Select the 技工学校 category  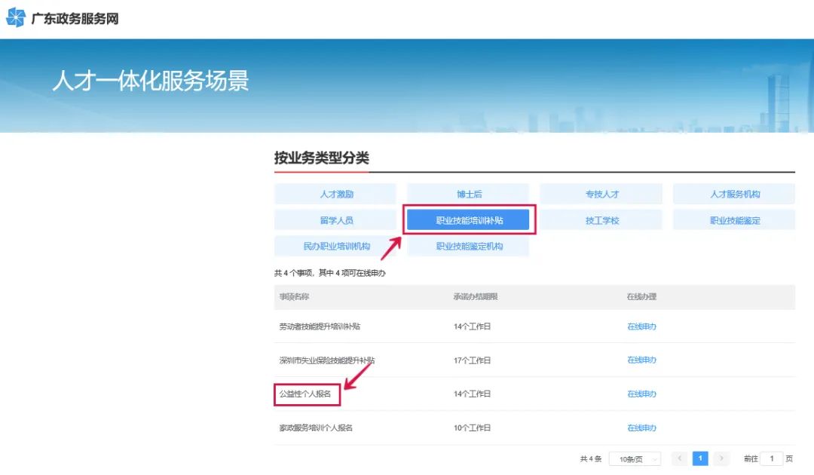click(602, 219)
